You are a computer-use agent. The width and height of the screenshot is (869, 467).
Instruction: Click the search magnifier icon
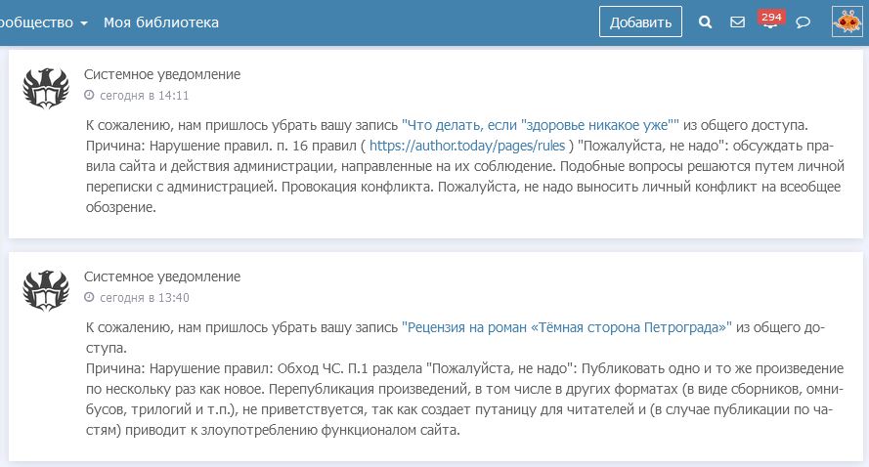coord(707,22)
